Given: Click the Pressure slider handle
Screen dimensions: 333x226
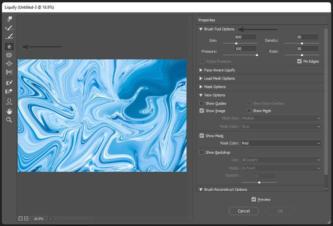Looking at the screenshot, I should tap(257, 55).
